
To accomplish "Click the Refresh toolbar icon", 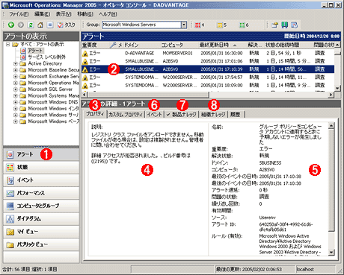I will pos(31,25).
